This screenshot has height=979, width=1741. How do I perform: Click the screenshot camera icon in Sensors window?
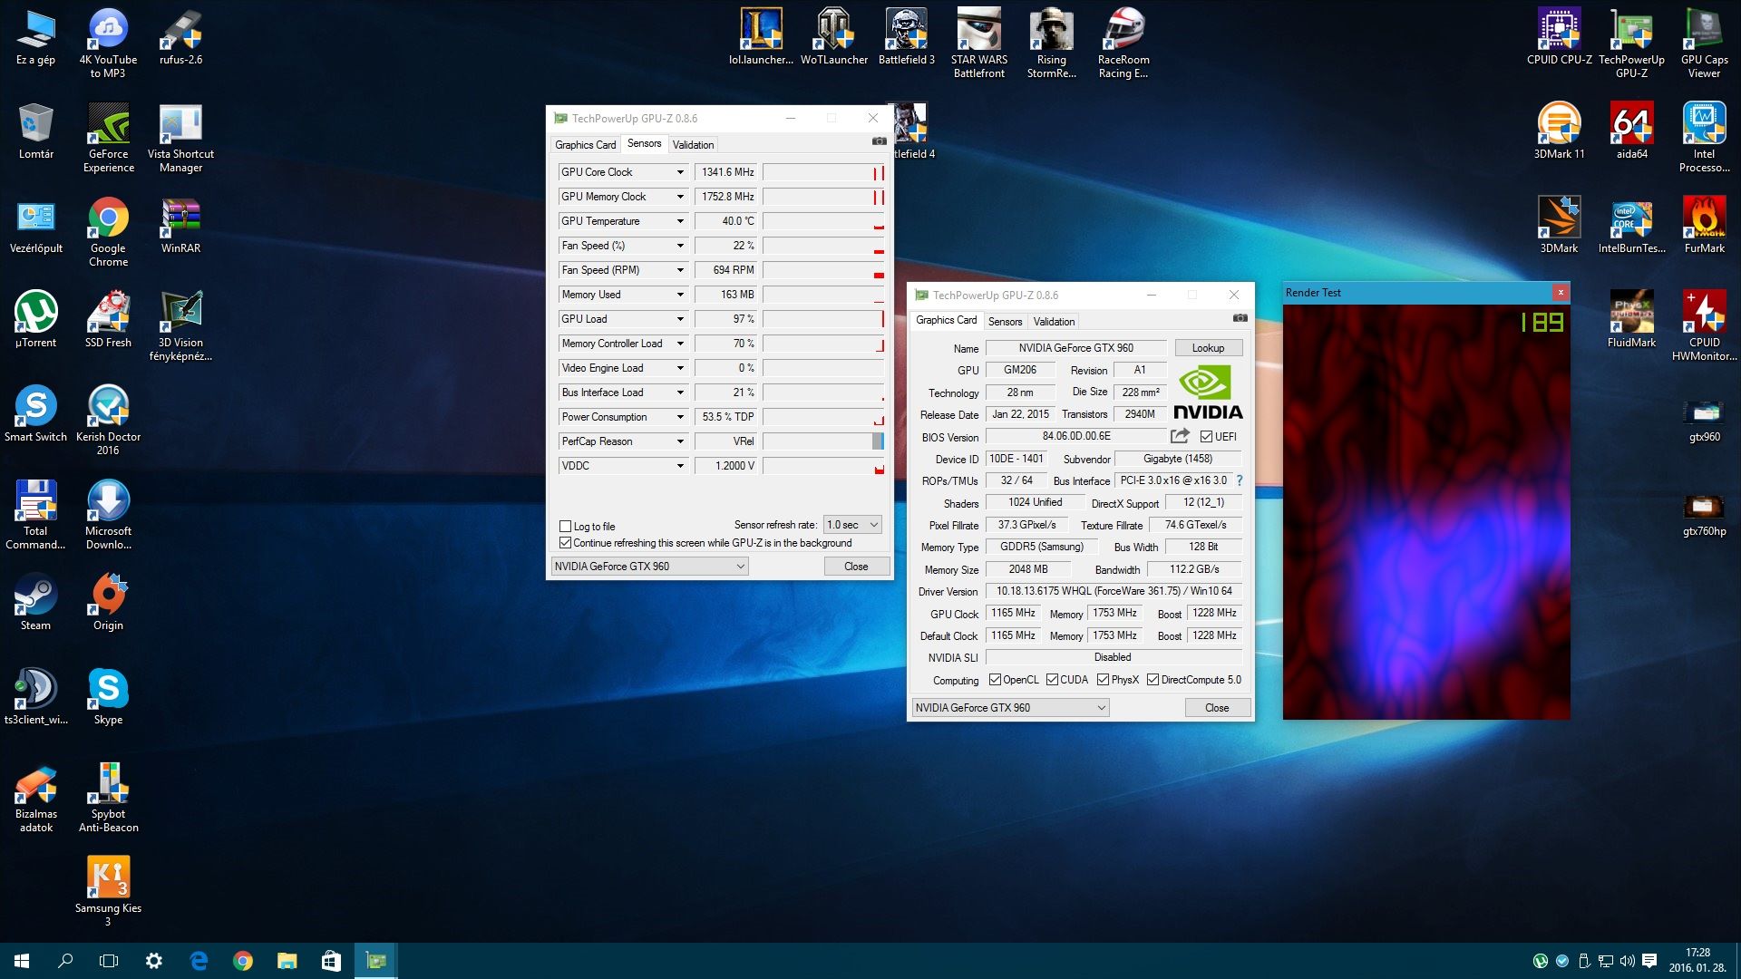pos(879,141)
